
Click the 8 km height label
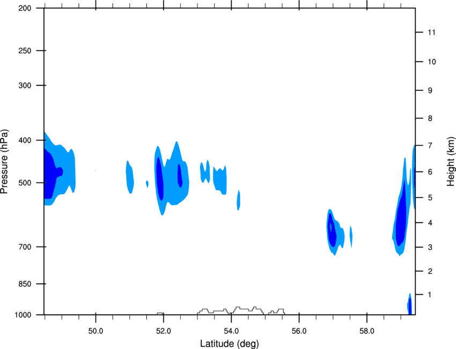tap(430, 118)
